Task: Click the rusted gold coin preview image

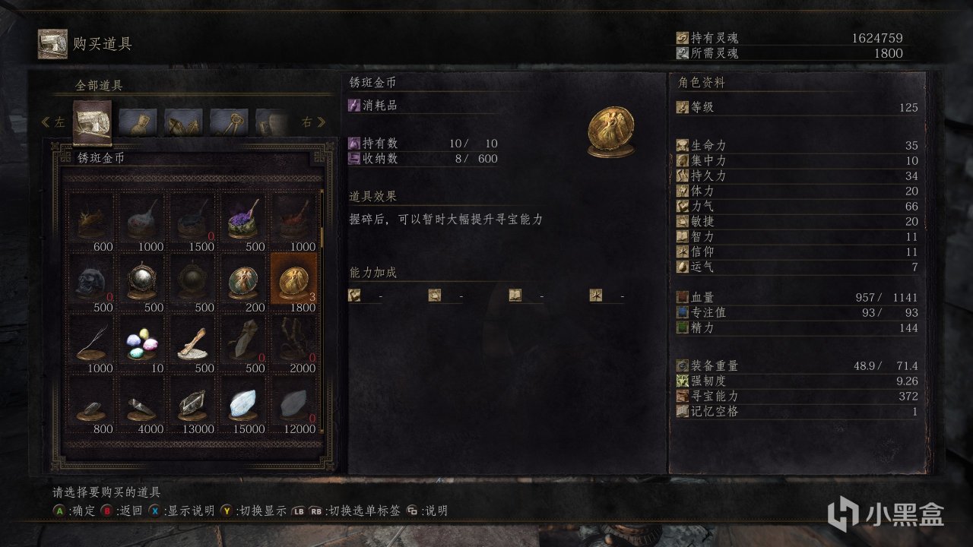Action: (611, 132)
